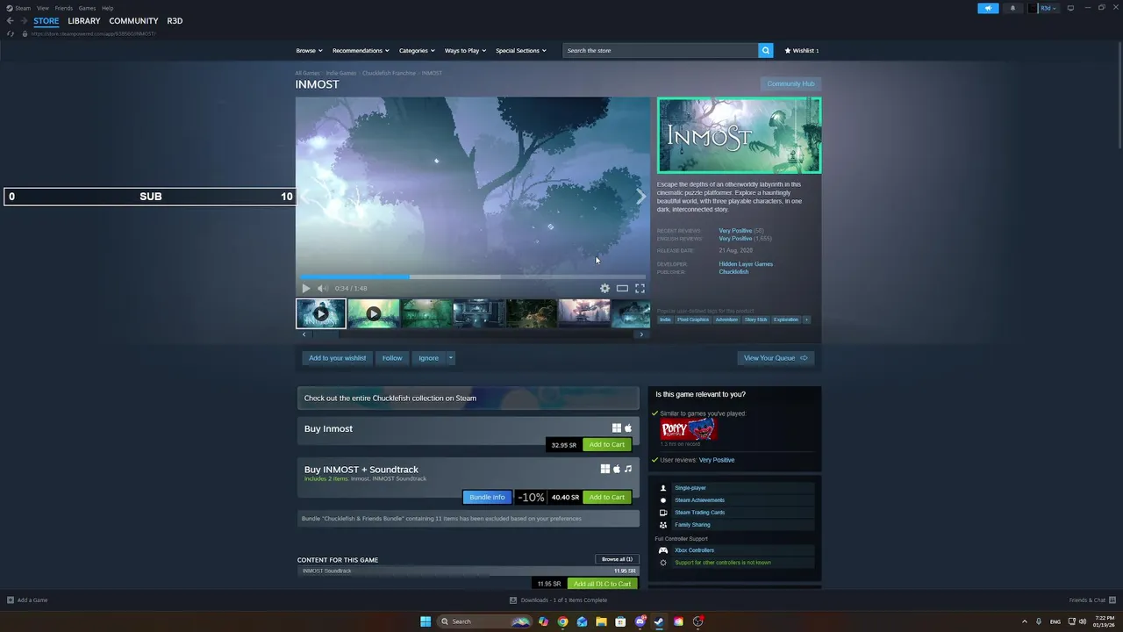Open the View menu
This screenshot has width=1123, height=632.
coord(43,8)
